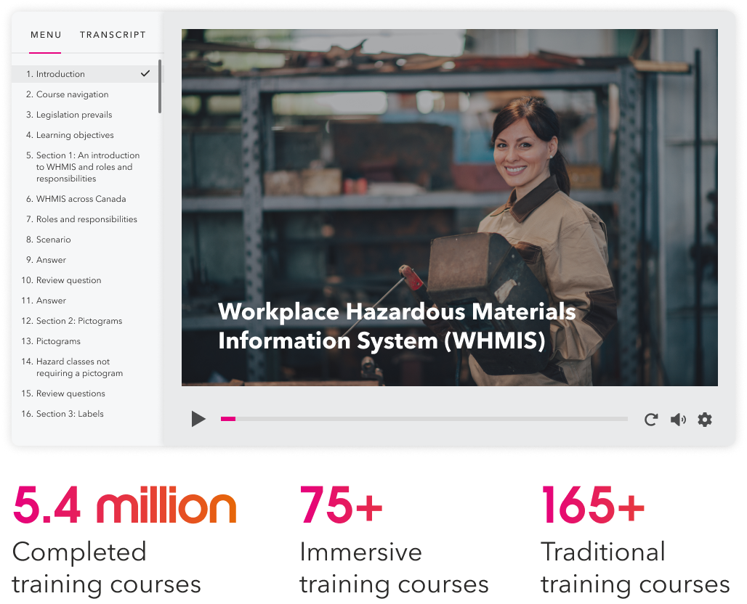Open Introduction in the course menu
747x604 pixels.
pos(60,74)
